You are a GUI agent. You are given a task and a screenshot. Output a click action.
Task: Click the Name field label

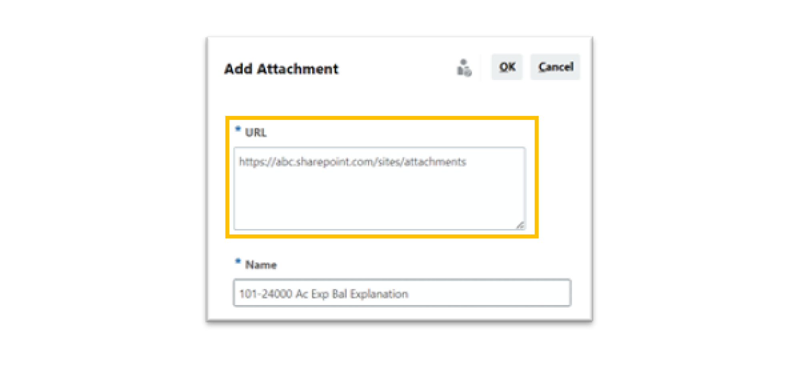click(x=261, y=265)
